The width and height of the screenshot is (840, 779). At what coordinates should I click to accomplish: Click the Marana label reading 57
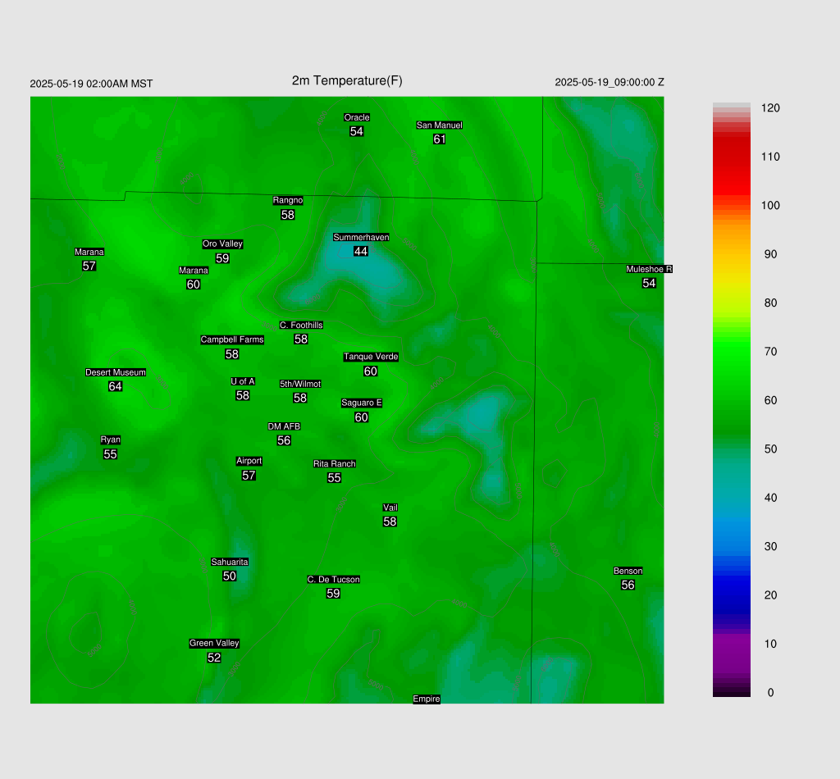(x=89, y=252)
